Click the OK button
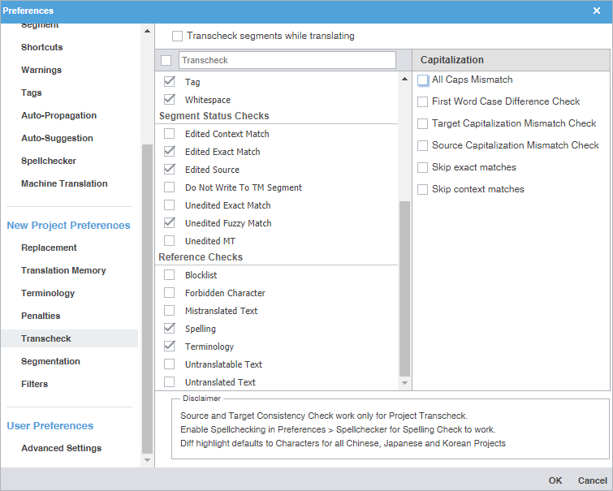Viewport: 613px width, 491px height. coord(555,480)
